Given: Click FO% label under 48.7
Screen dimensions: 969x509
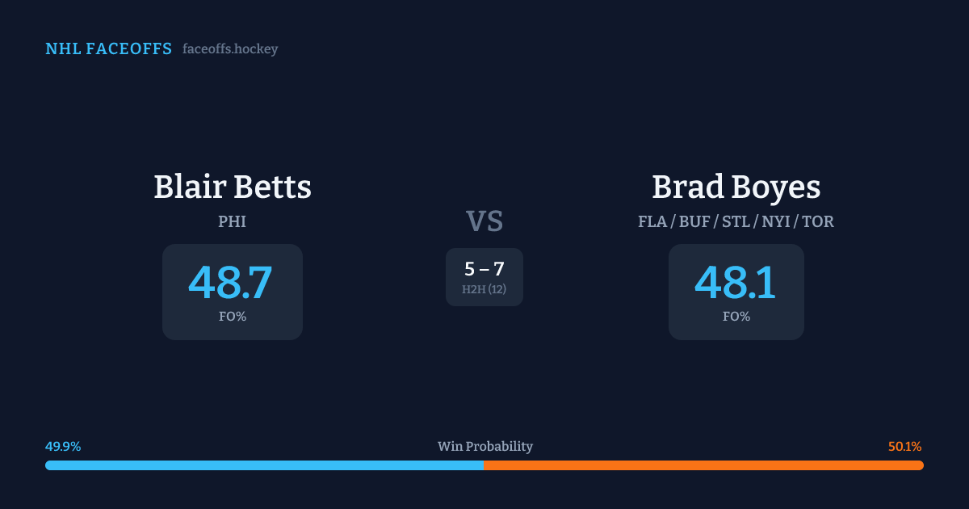Looking at the screenshot, I should coord(233,317).
